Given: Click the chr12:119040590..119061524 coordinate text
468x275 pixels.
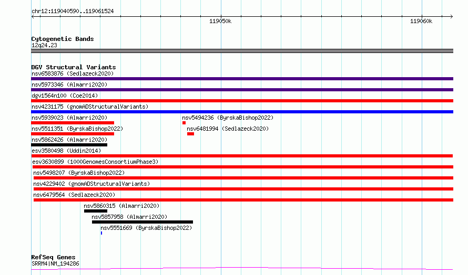Looking at the screenshot, I should pos(73,12).
